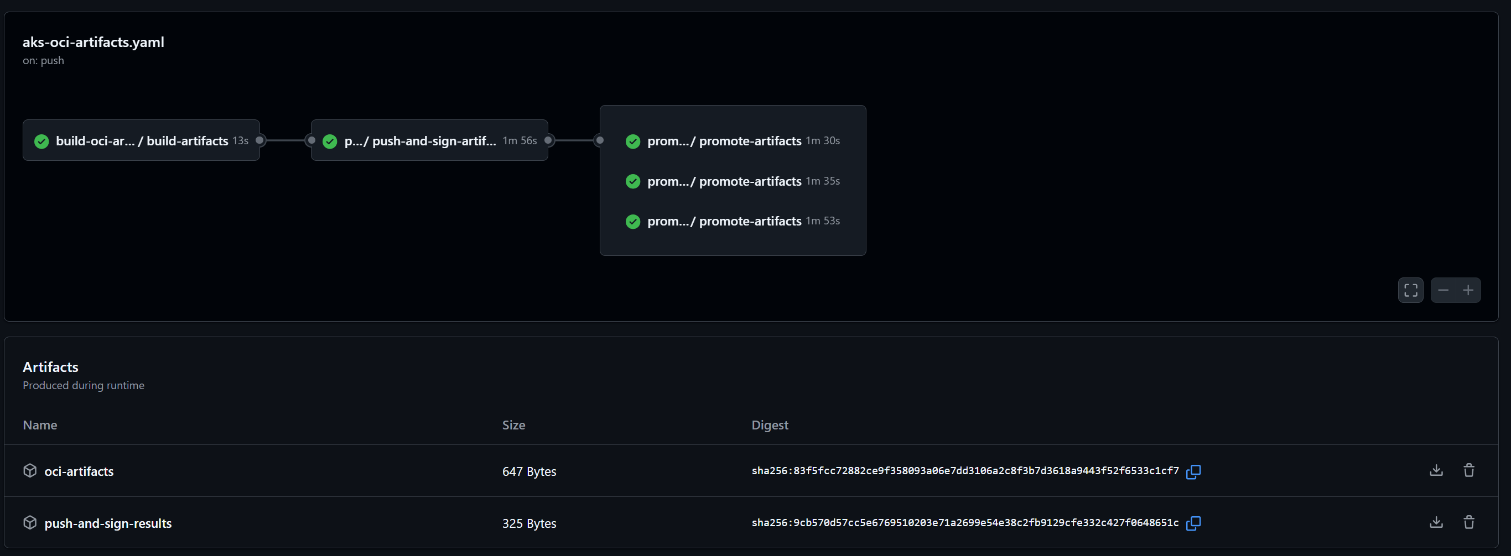The width and height of the screenshot is (1511, 556).
Task: Select the green check on build-artifacts job
Action: (x=41, y=141)
